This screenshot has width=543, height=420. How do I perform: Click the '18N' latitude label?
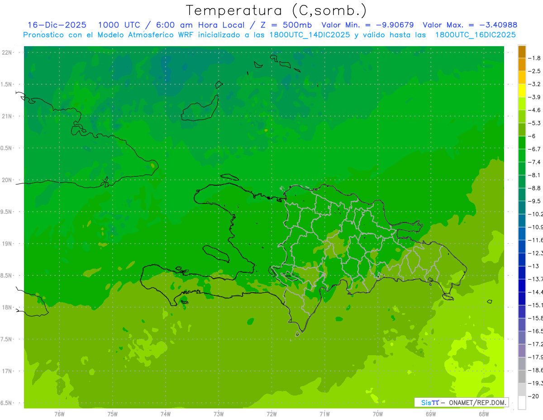(x=7, y=308)
